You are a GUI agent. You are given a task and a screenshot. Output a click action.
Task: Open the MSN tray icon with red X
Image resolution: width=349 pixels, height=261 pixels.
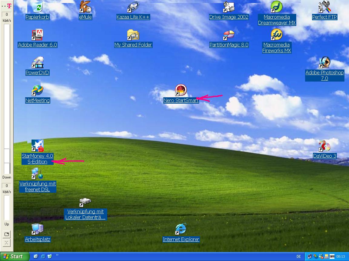point(321,256)
